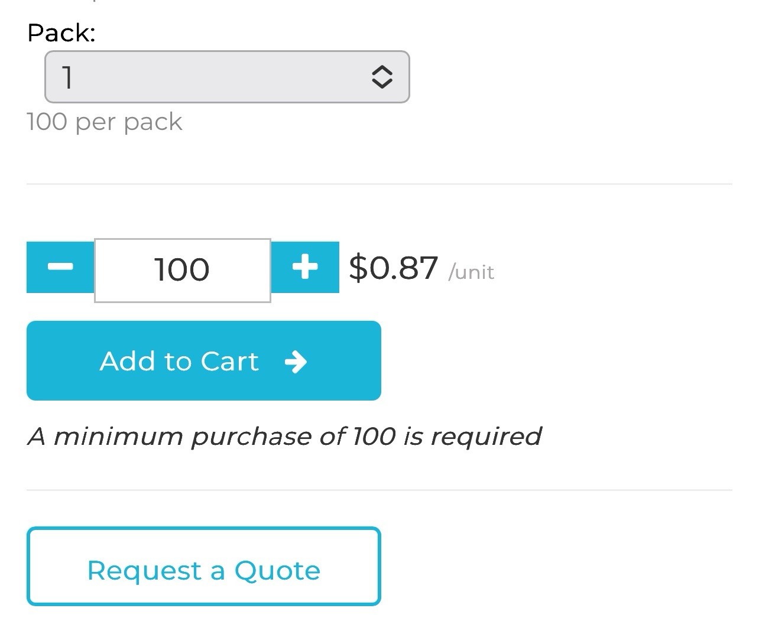Select the value 1 inside the Pack combo box
The height and width of the screenshot is (631, 759).
point(67,77)
